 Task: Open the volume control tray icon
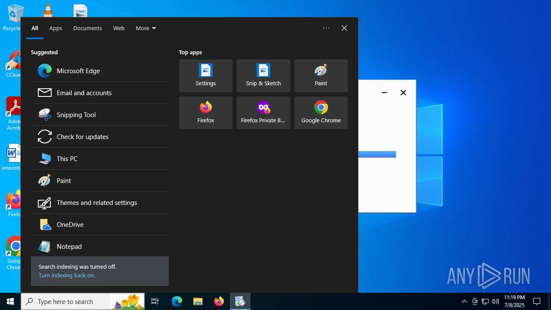495,301
